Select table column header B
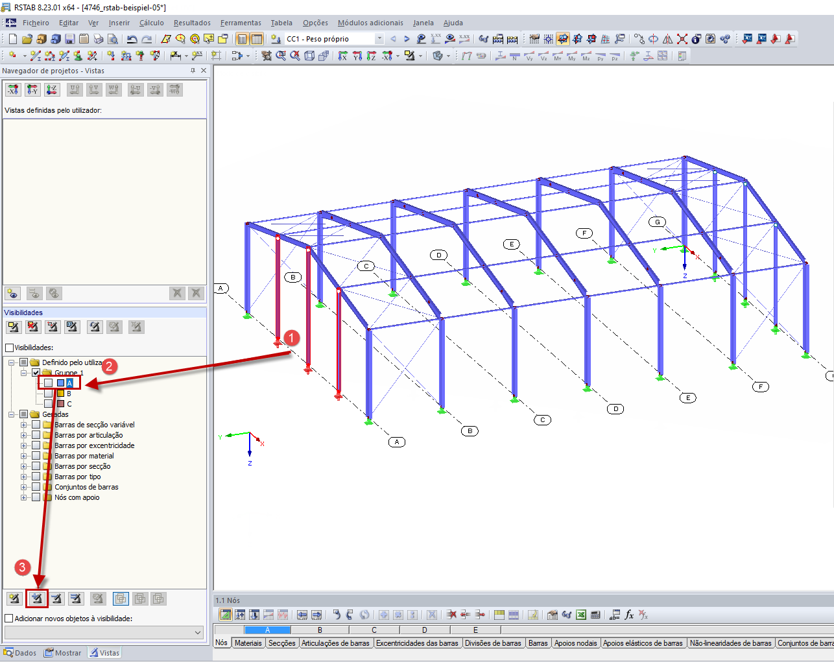The width and height of the screenshot is (834, 662). tap(320, 630)
